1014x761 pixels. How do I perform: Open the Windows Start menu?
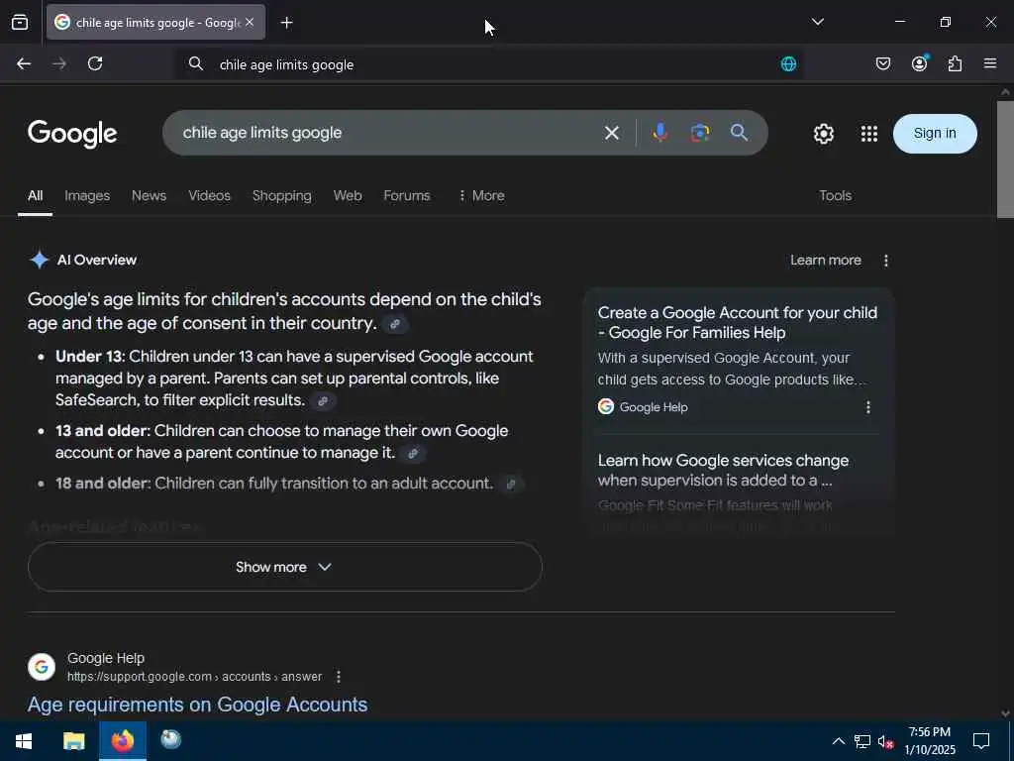pyautogui.click(x=24, y=741)
